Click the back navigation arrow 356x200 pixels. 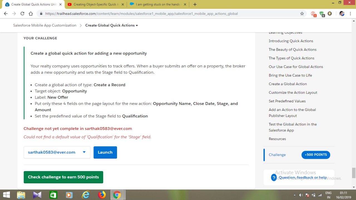point(6,13)
